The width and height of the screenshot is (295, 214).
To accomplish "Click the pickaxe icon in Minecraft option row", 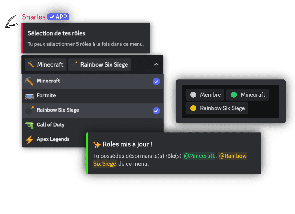I will (x=29, y=81).
